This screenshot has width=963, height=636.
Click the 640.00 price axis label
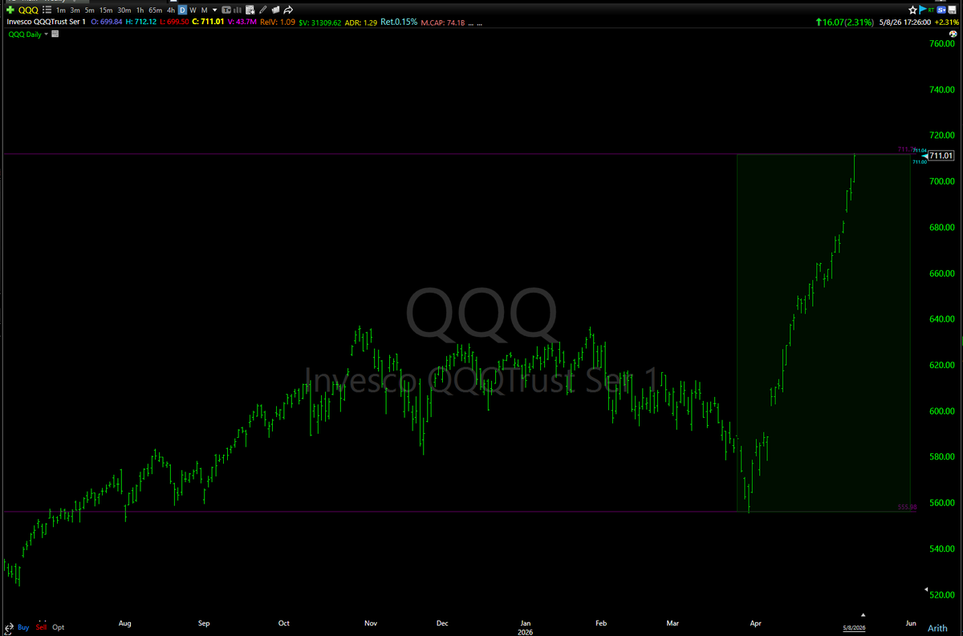[x=942, y=319]
